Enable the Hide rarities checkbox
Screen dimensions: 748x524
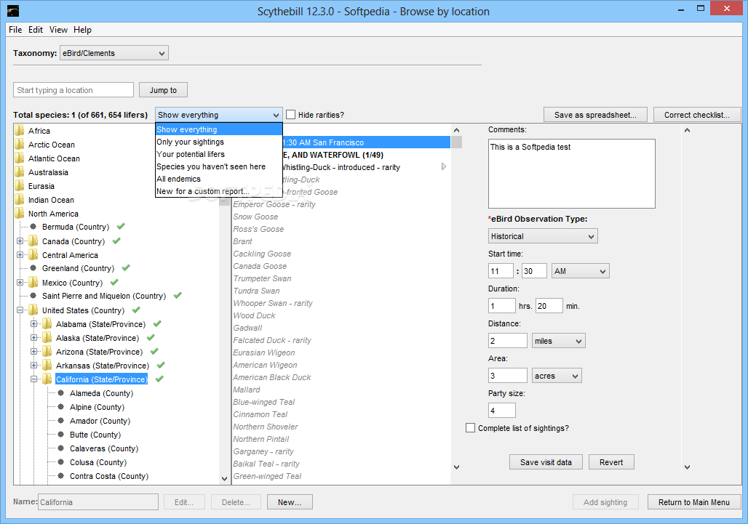tap(290, 115)
